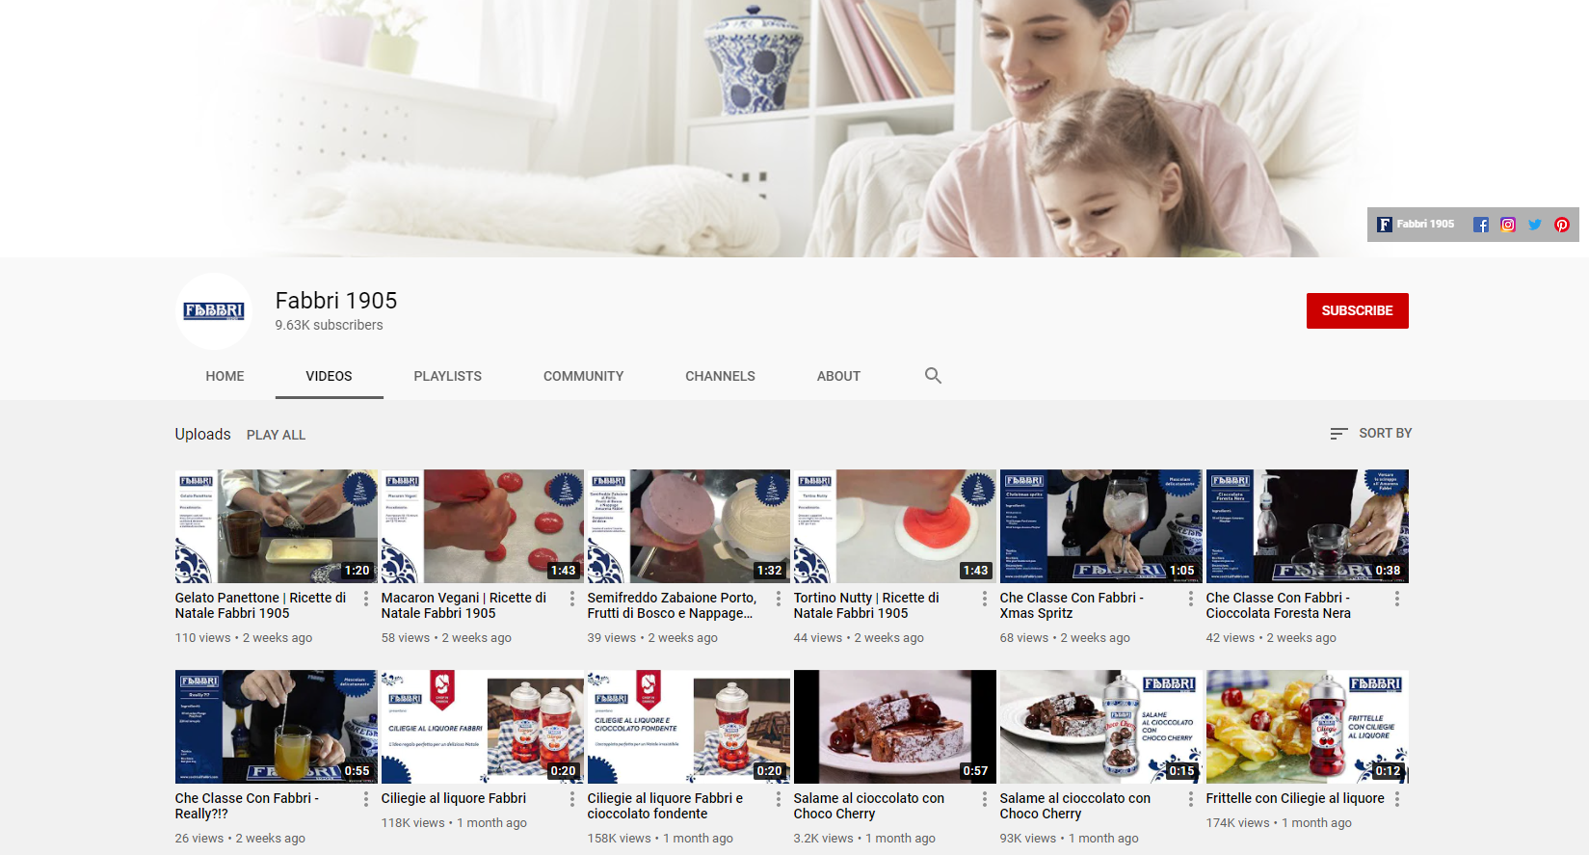This screenshot has width=1589, height=855.
Task: Open Semifreddo Zabaione Porto video title
Action: pyautogui.click(x=672, y=605)
